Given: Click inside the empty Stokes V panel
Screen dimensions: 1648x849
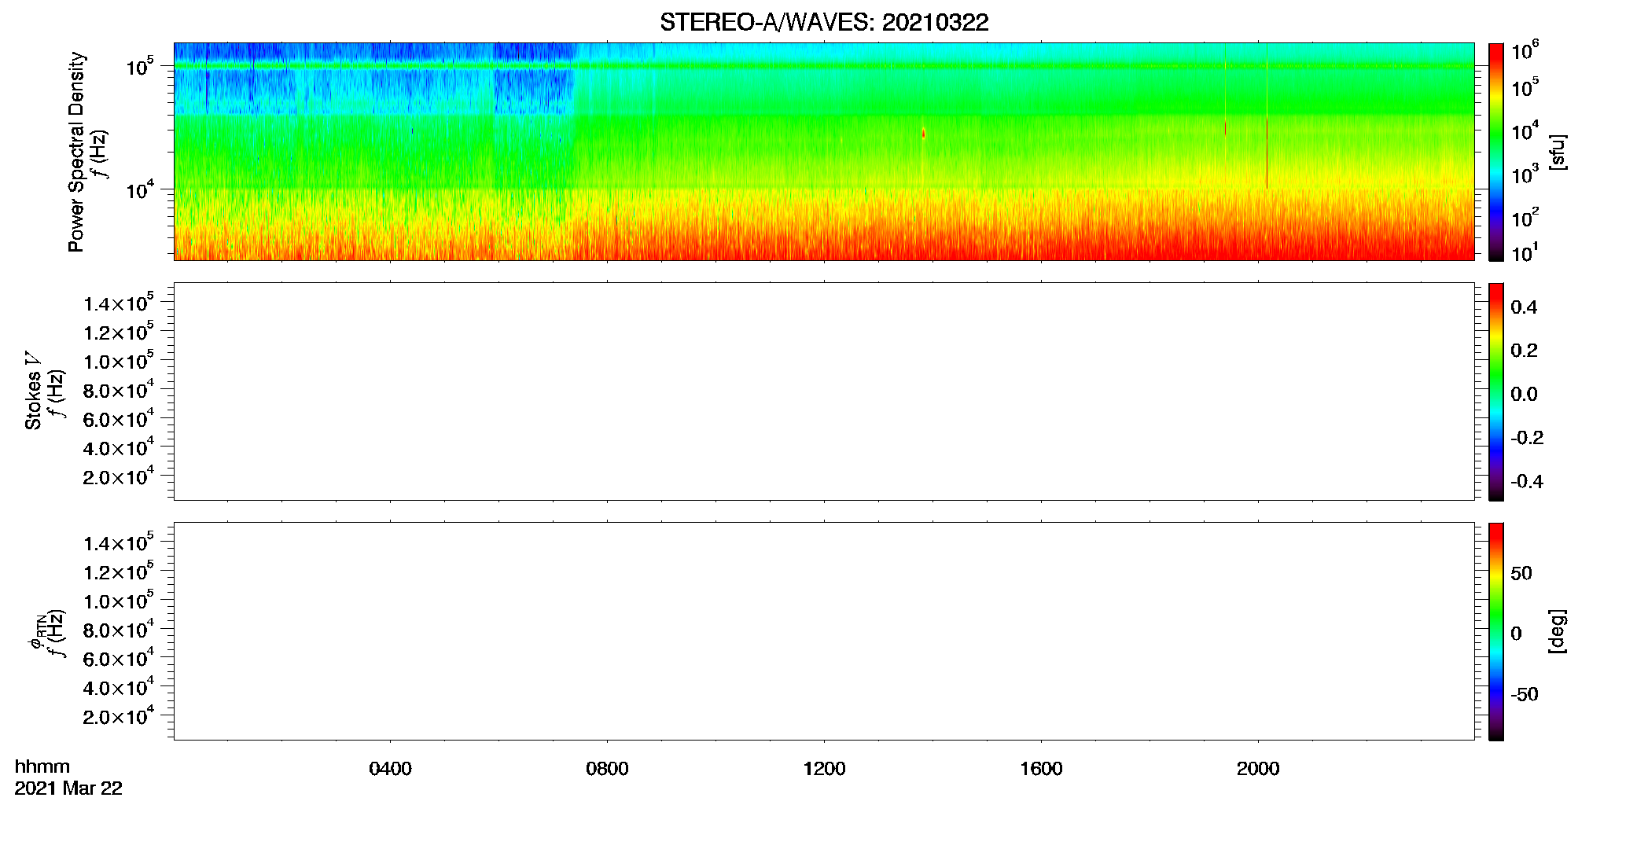Looking at the screenshot, I should click(824, 391).
